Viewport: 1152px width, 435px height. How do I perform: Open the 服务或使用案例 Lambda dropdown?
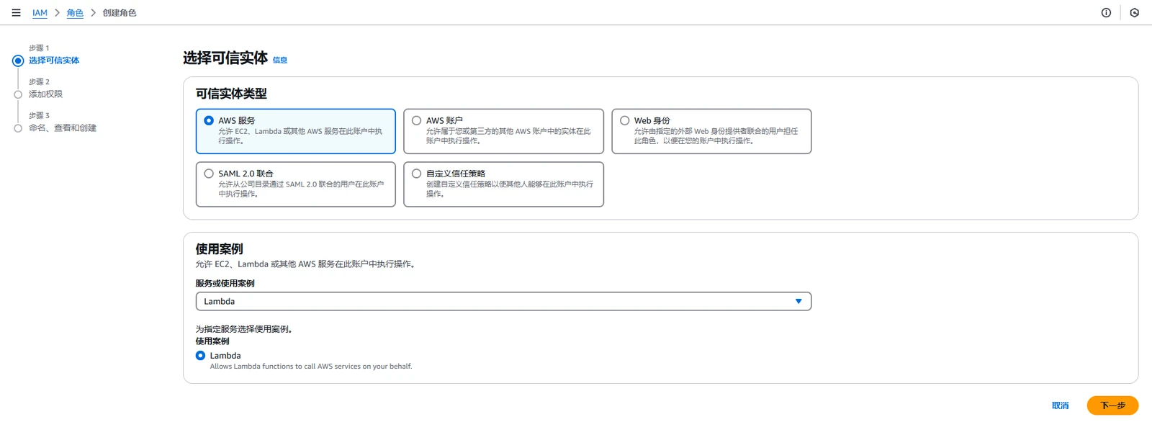(503, 301)
